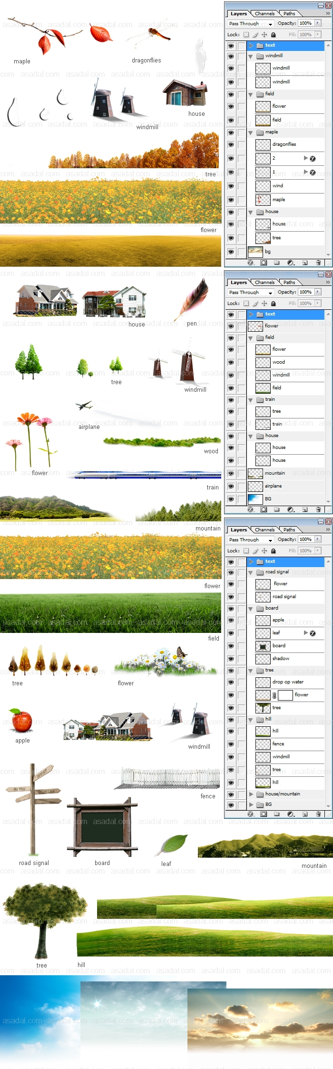The width and height of the screenshot is (333, 1069).
Task: Hide the mountain layer
Action: click(231, 474)
